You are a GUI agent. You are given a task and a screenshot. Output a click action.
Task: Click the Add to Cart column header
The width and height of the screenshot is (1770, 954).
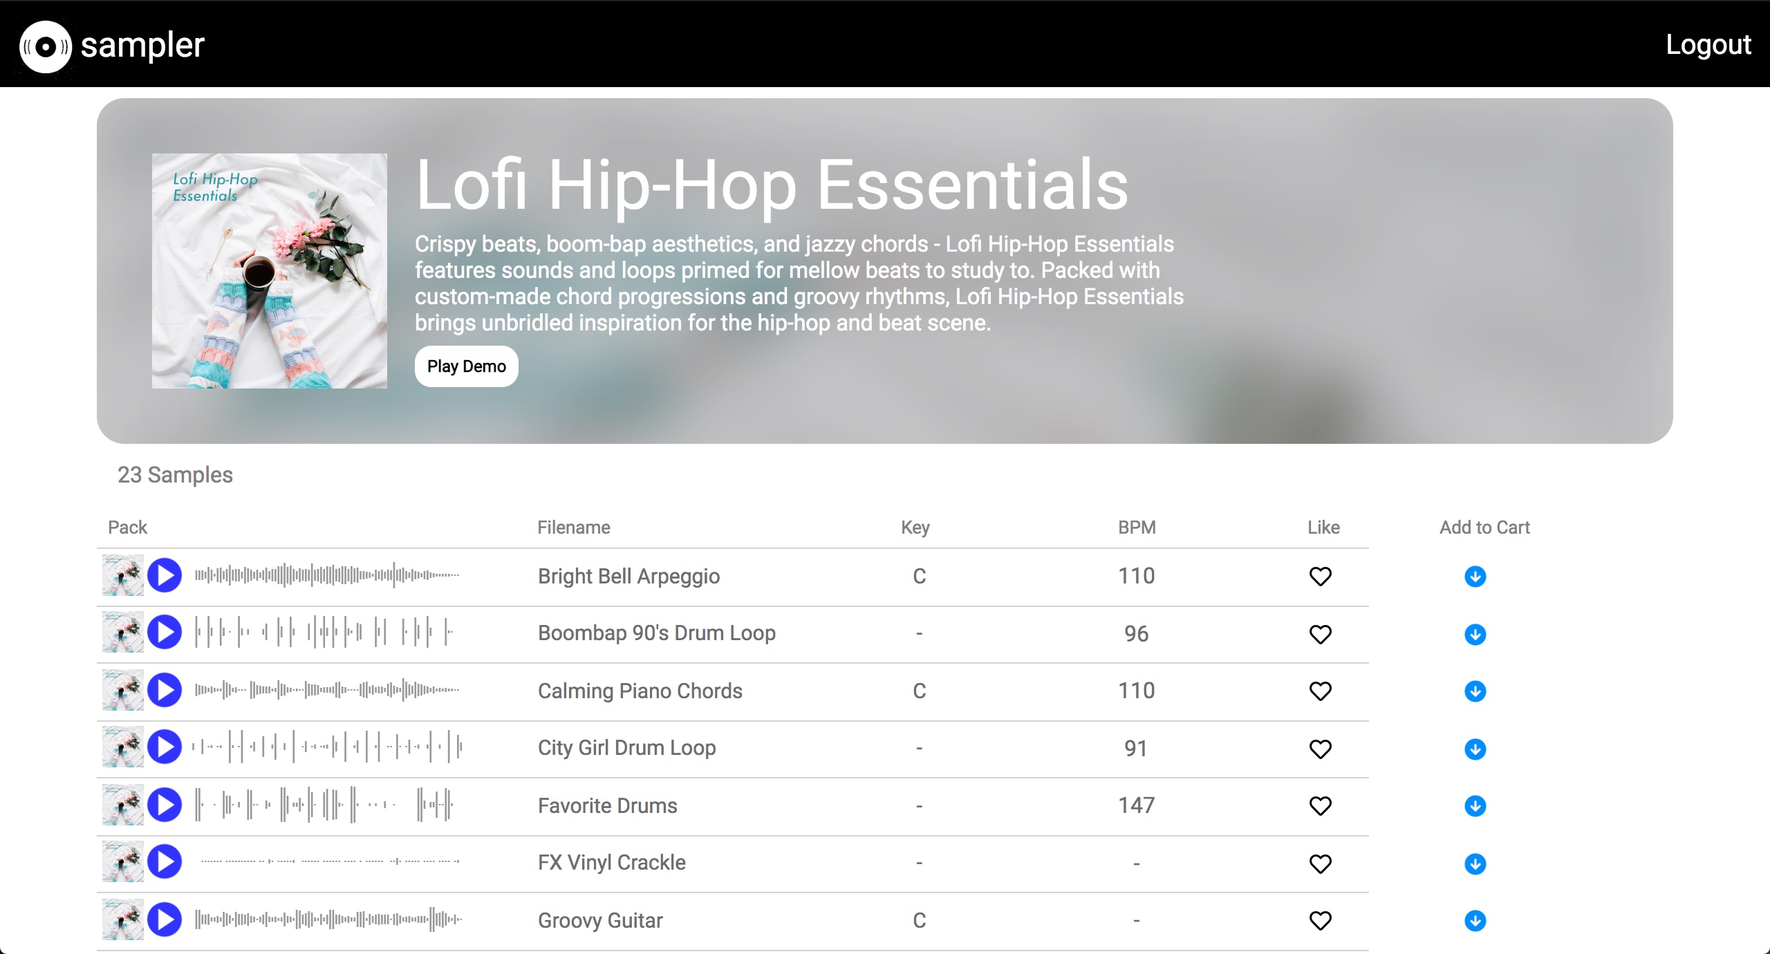click(x=1484, y=527)
